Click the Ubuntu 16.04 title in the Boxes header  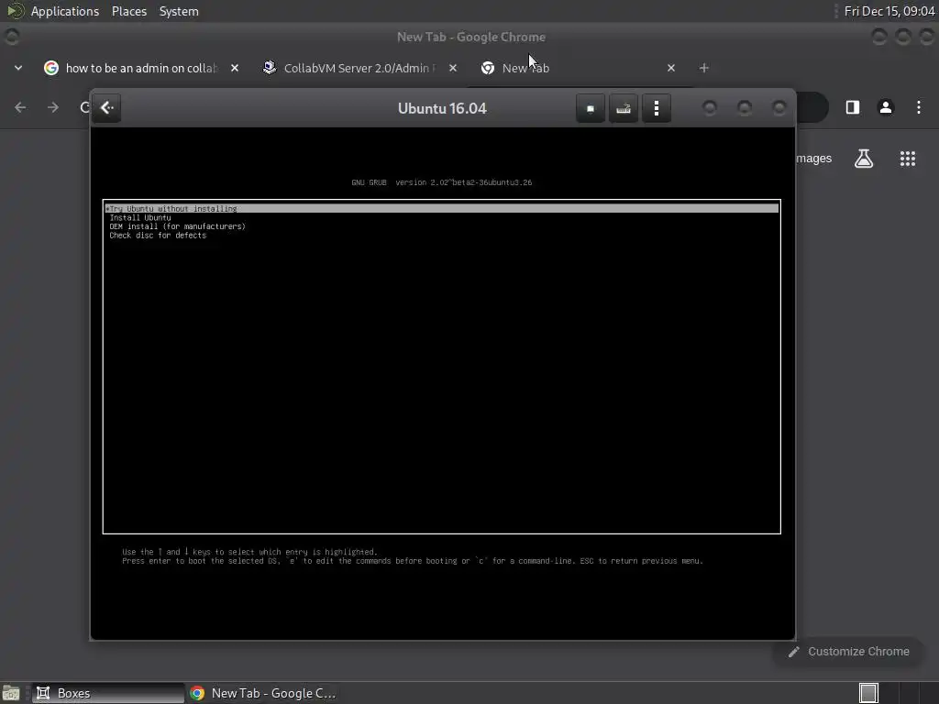pos(442,108)
